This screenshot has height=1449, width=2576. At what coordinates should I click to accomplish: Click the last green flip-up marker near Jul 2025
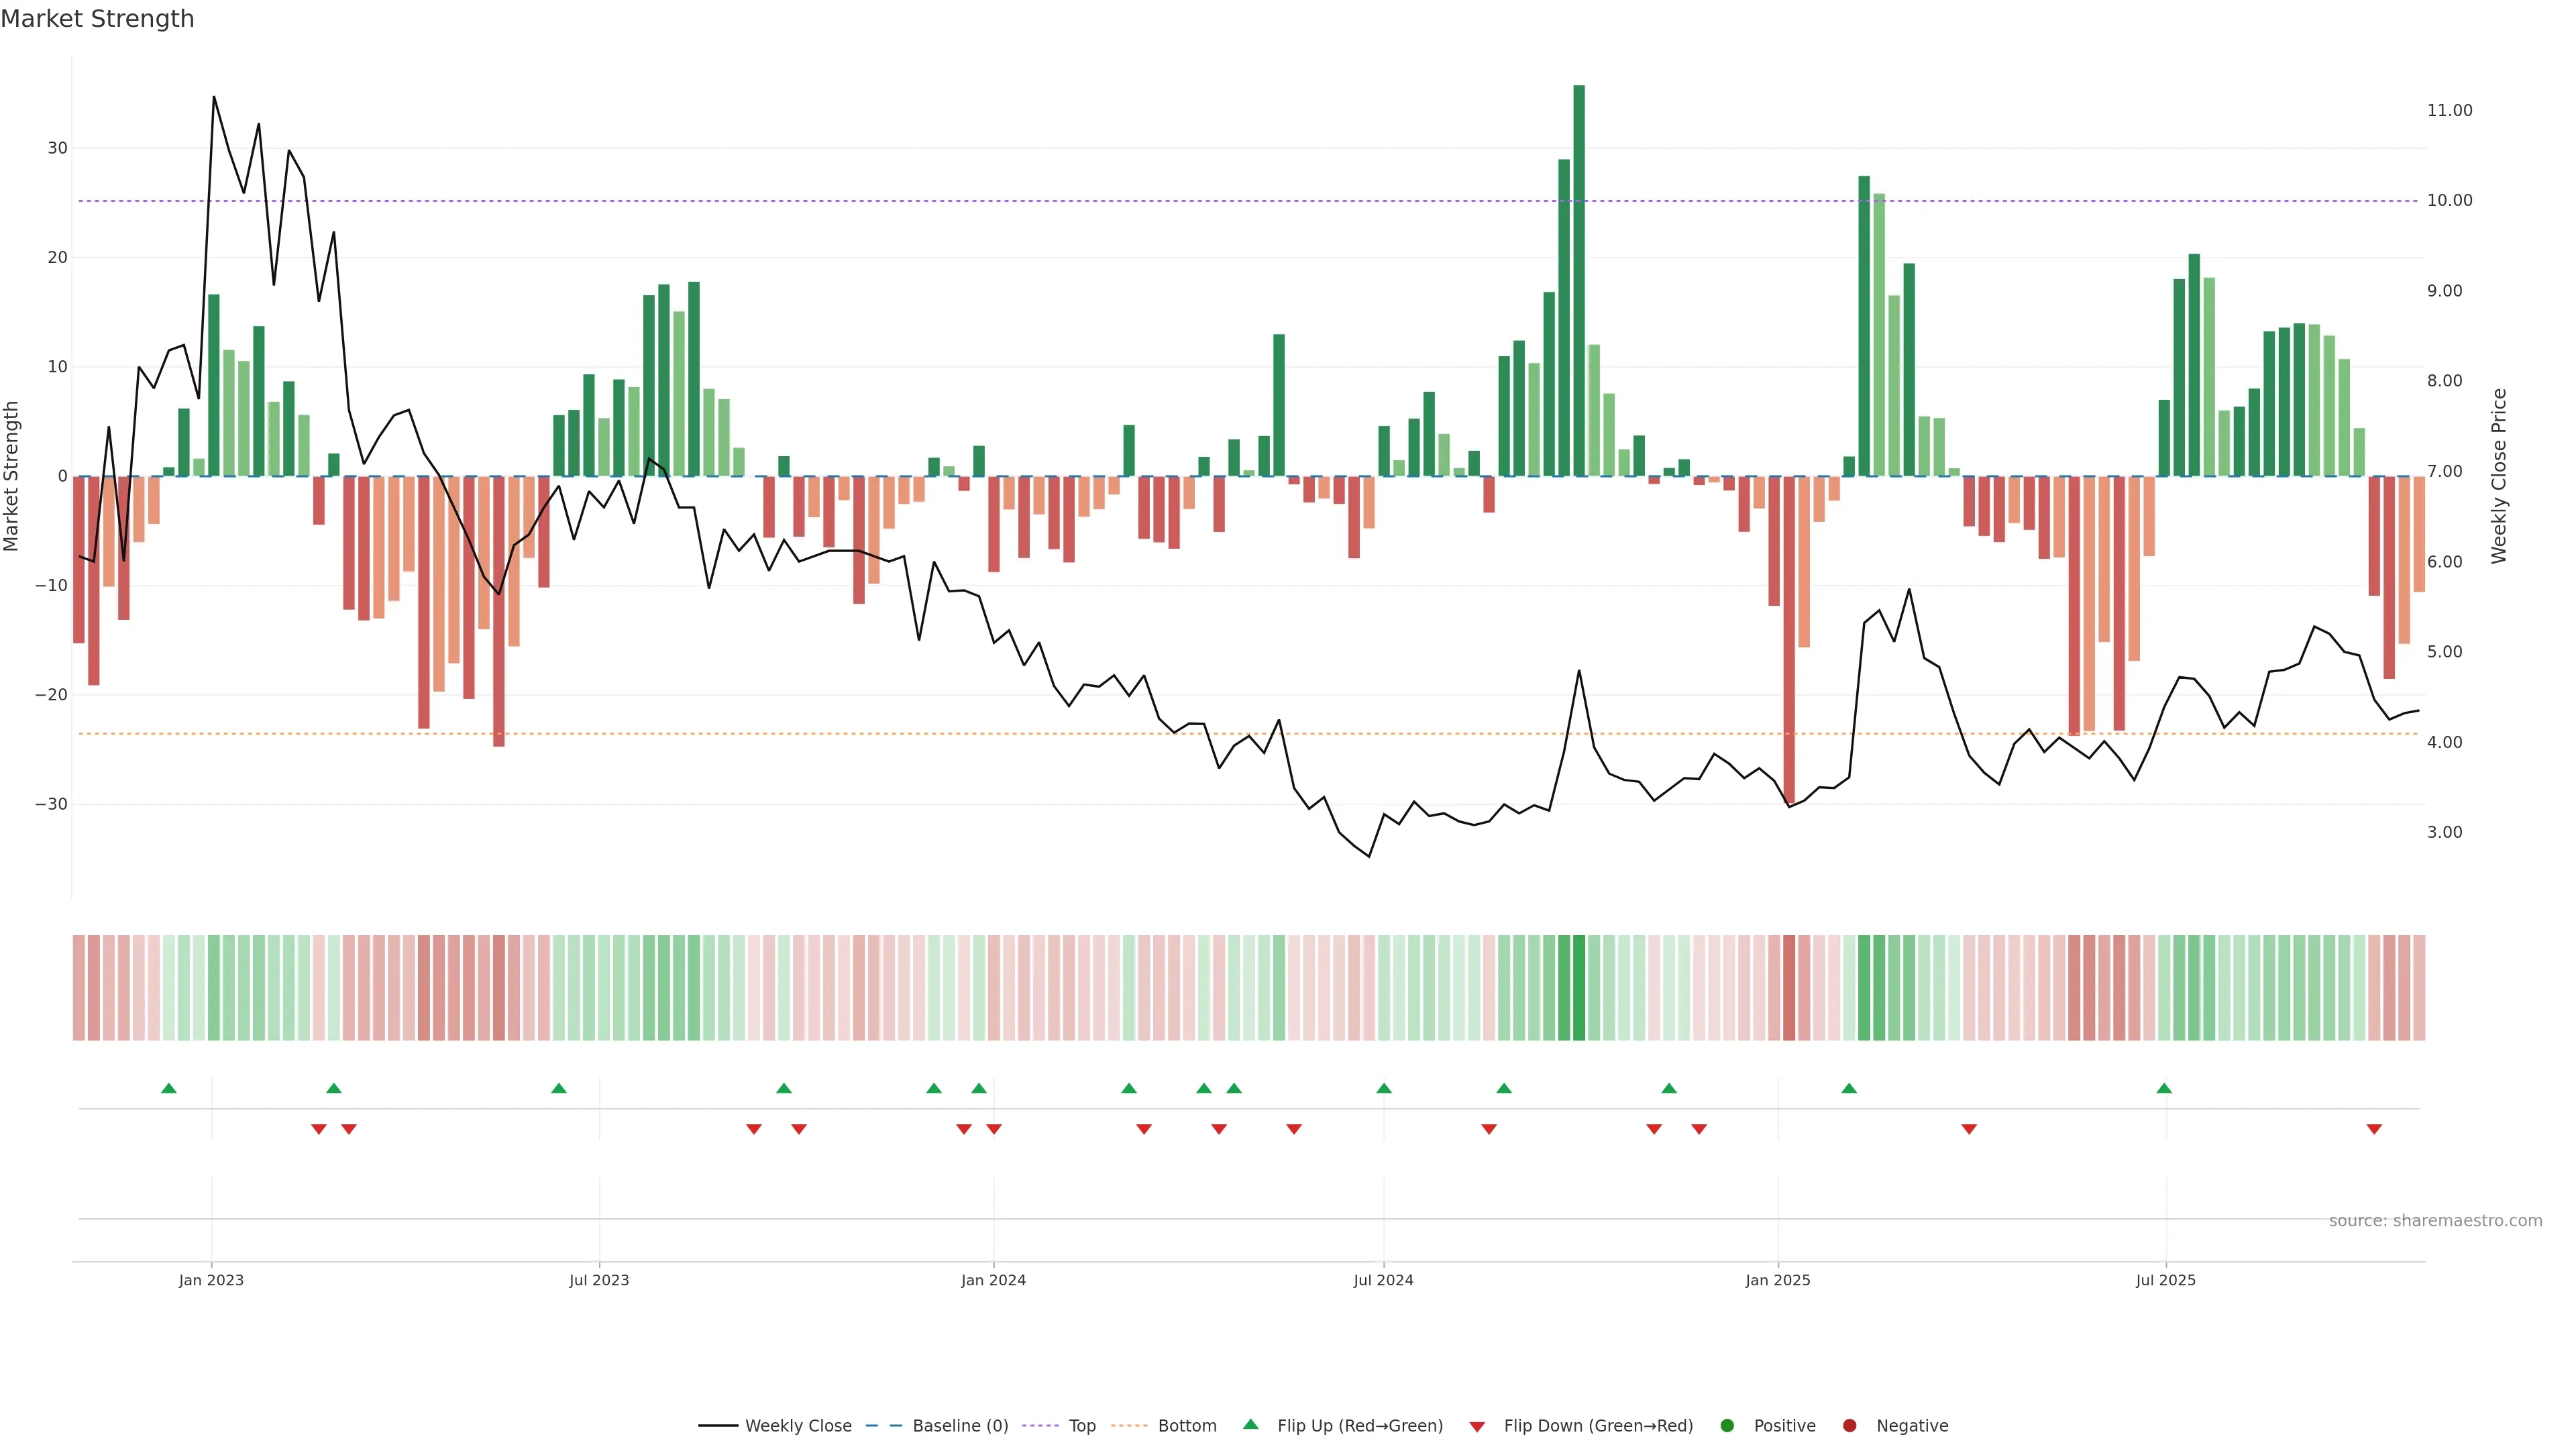click(2164, 1088)
